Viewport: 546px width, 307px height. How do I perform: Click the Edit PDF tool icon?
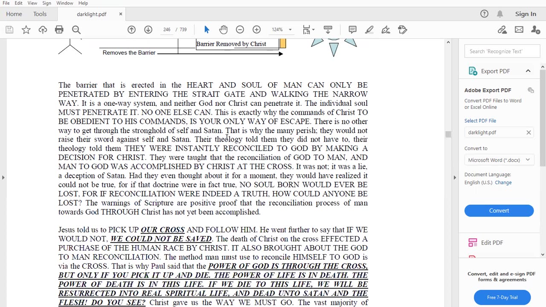coord(473,243)
